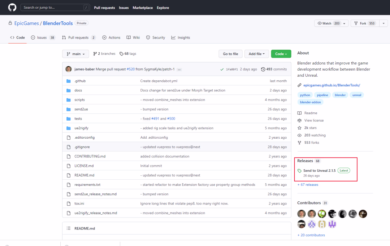390x246 pixels.
Task: Open the CONTRIBUTING.md file
Action: (x=90, y=156)
